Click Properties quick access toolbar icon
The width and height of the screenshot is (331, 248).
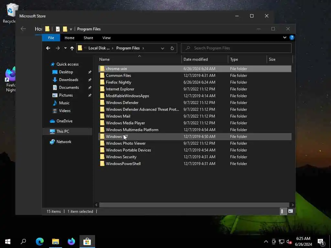click(58, 29)
